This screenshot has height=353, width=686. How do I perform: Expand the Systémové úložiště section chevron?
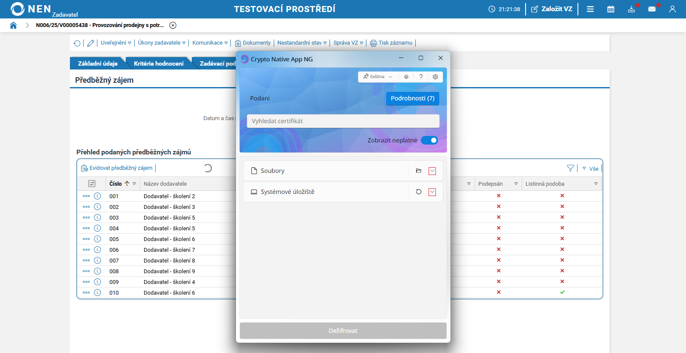coord(432,192)
